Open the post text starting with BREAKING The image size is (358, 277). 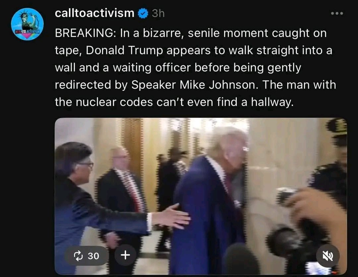click(196, 67)
